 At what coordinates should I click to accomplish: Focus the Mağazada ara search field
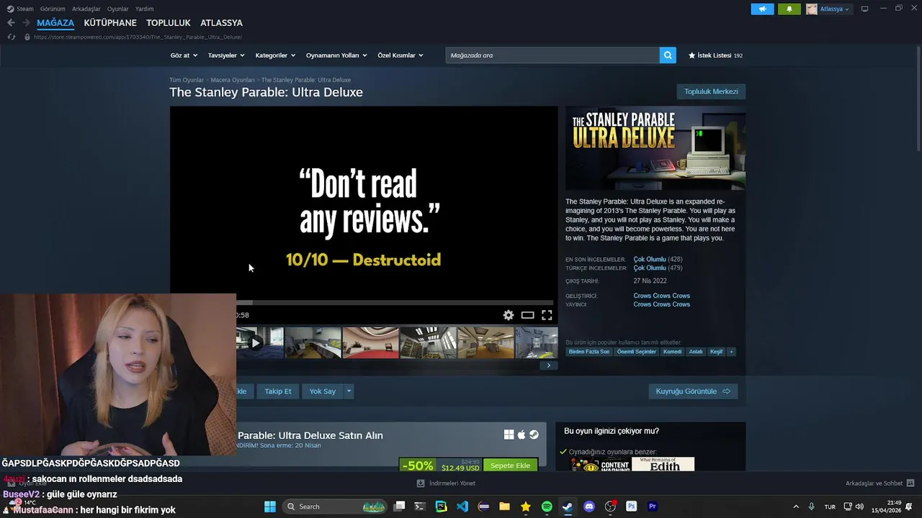tap(552, 55)
